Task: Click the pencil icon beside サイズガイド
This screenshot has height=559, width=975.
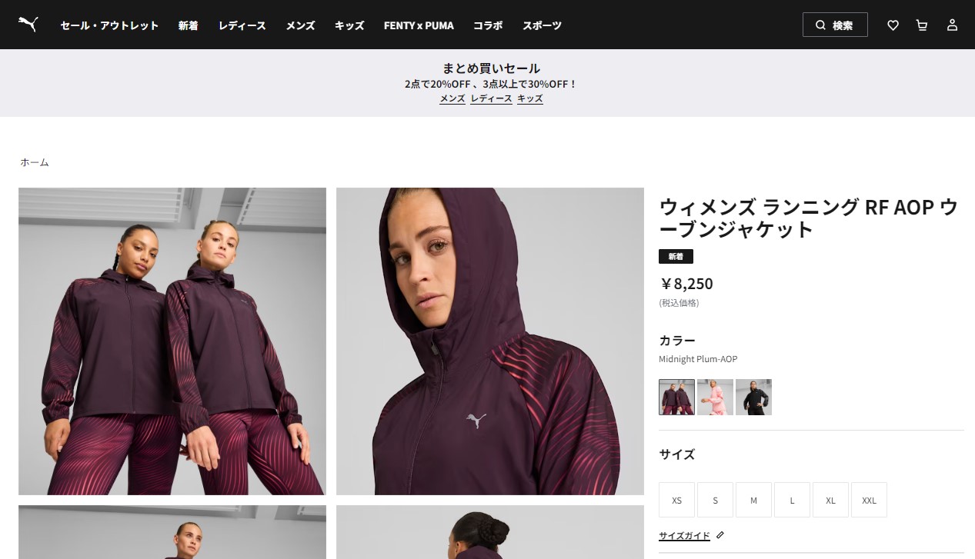Action: point(720,535)
